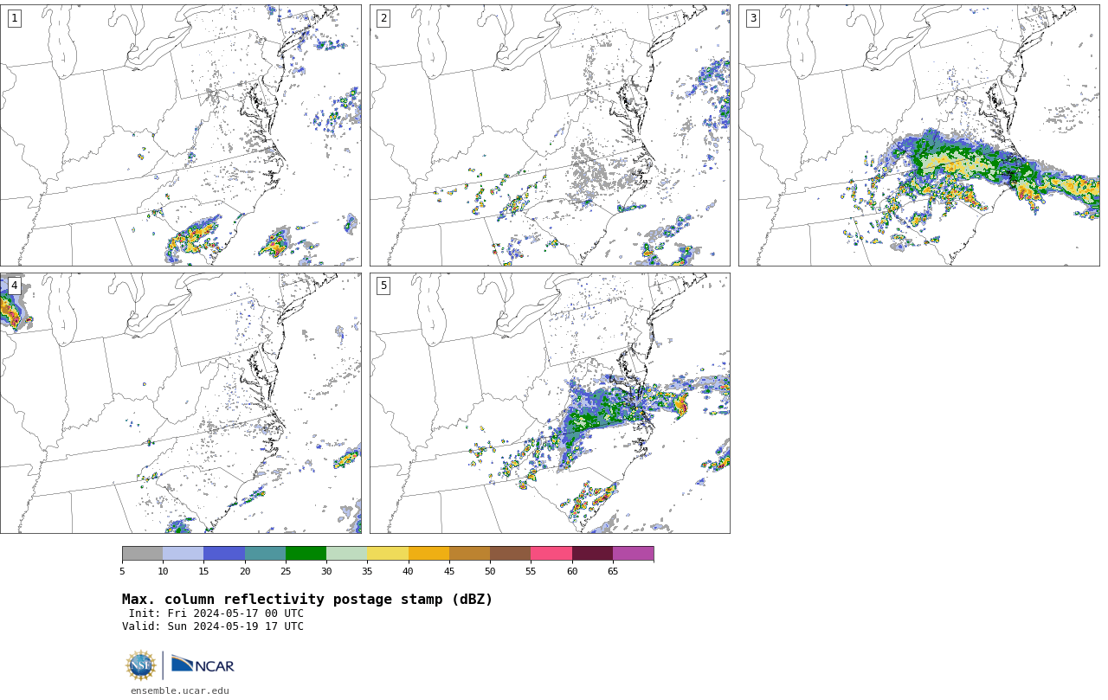Click the member number 2 label box
The width and height of the screenshot is (1108, 700).
pos(383,18)
